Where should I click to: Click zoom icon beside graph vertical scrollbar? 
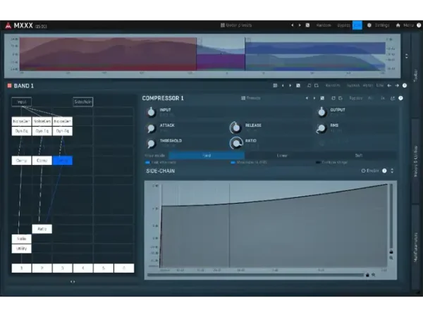pos(391,258)
